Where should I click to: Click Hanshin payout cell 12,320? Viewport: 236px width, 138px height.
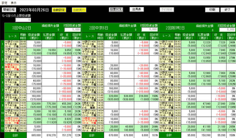click(x=204, y=44)
